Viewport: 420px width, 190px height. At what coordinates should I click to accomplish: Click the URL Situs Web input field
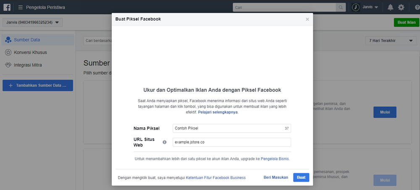click(x=232, y=142)
